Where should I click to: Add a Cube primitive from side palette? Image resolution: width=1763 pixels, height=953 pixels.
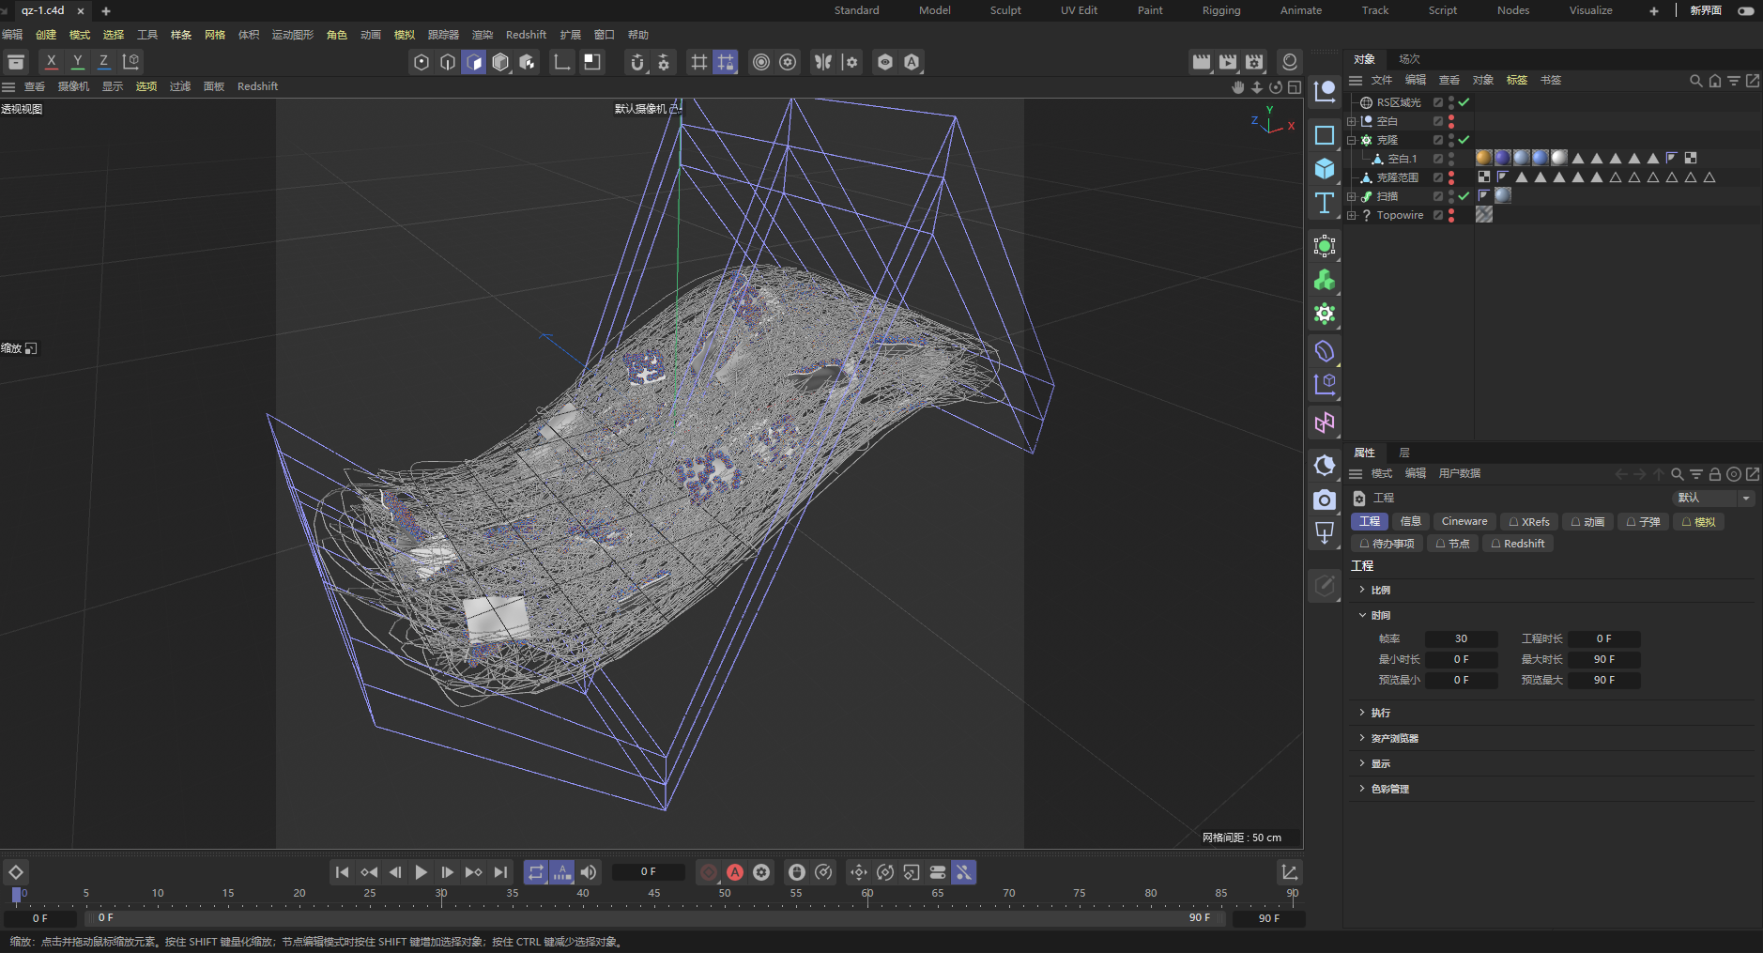click(x=1325, y=169)
